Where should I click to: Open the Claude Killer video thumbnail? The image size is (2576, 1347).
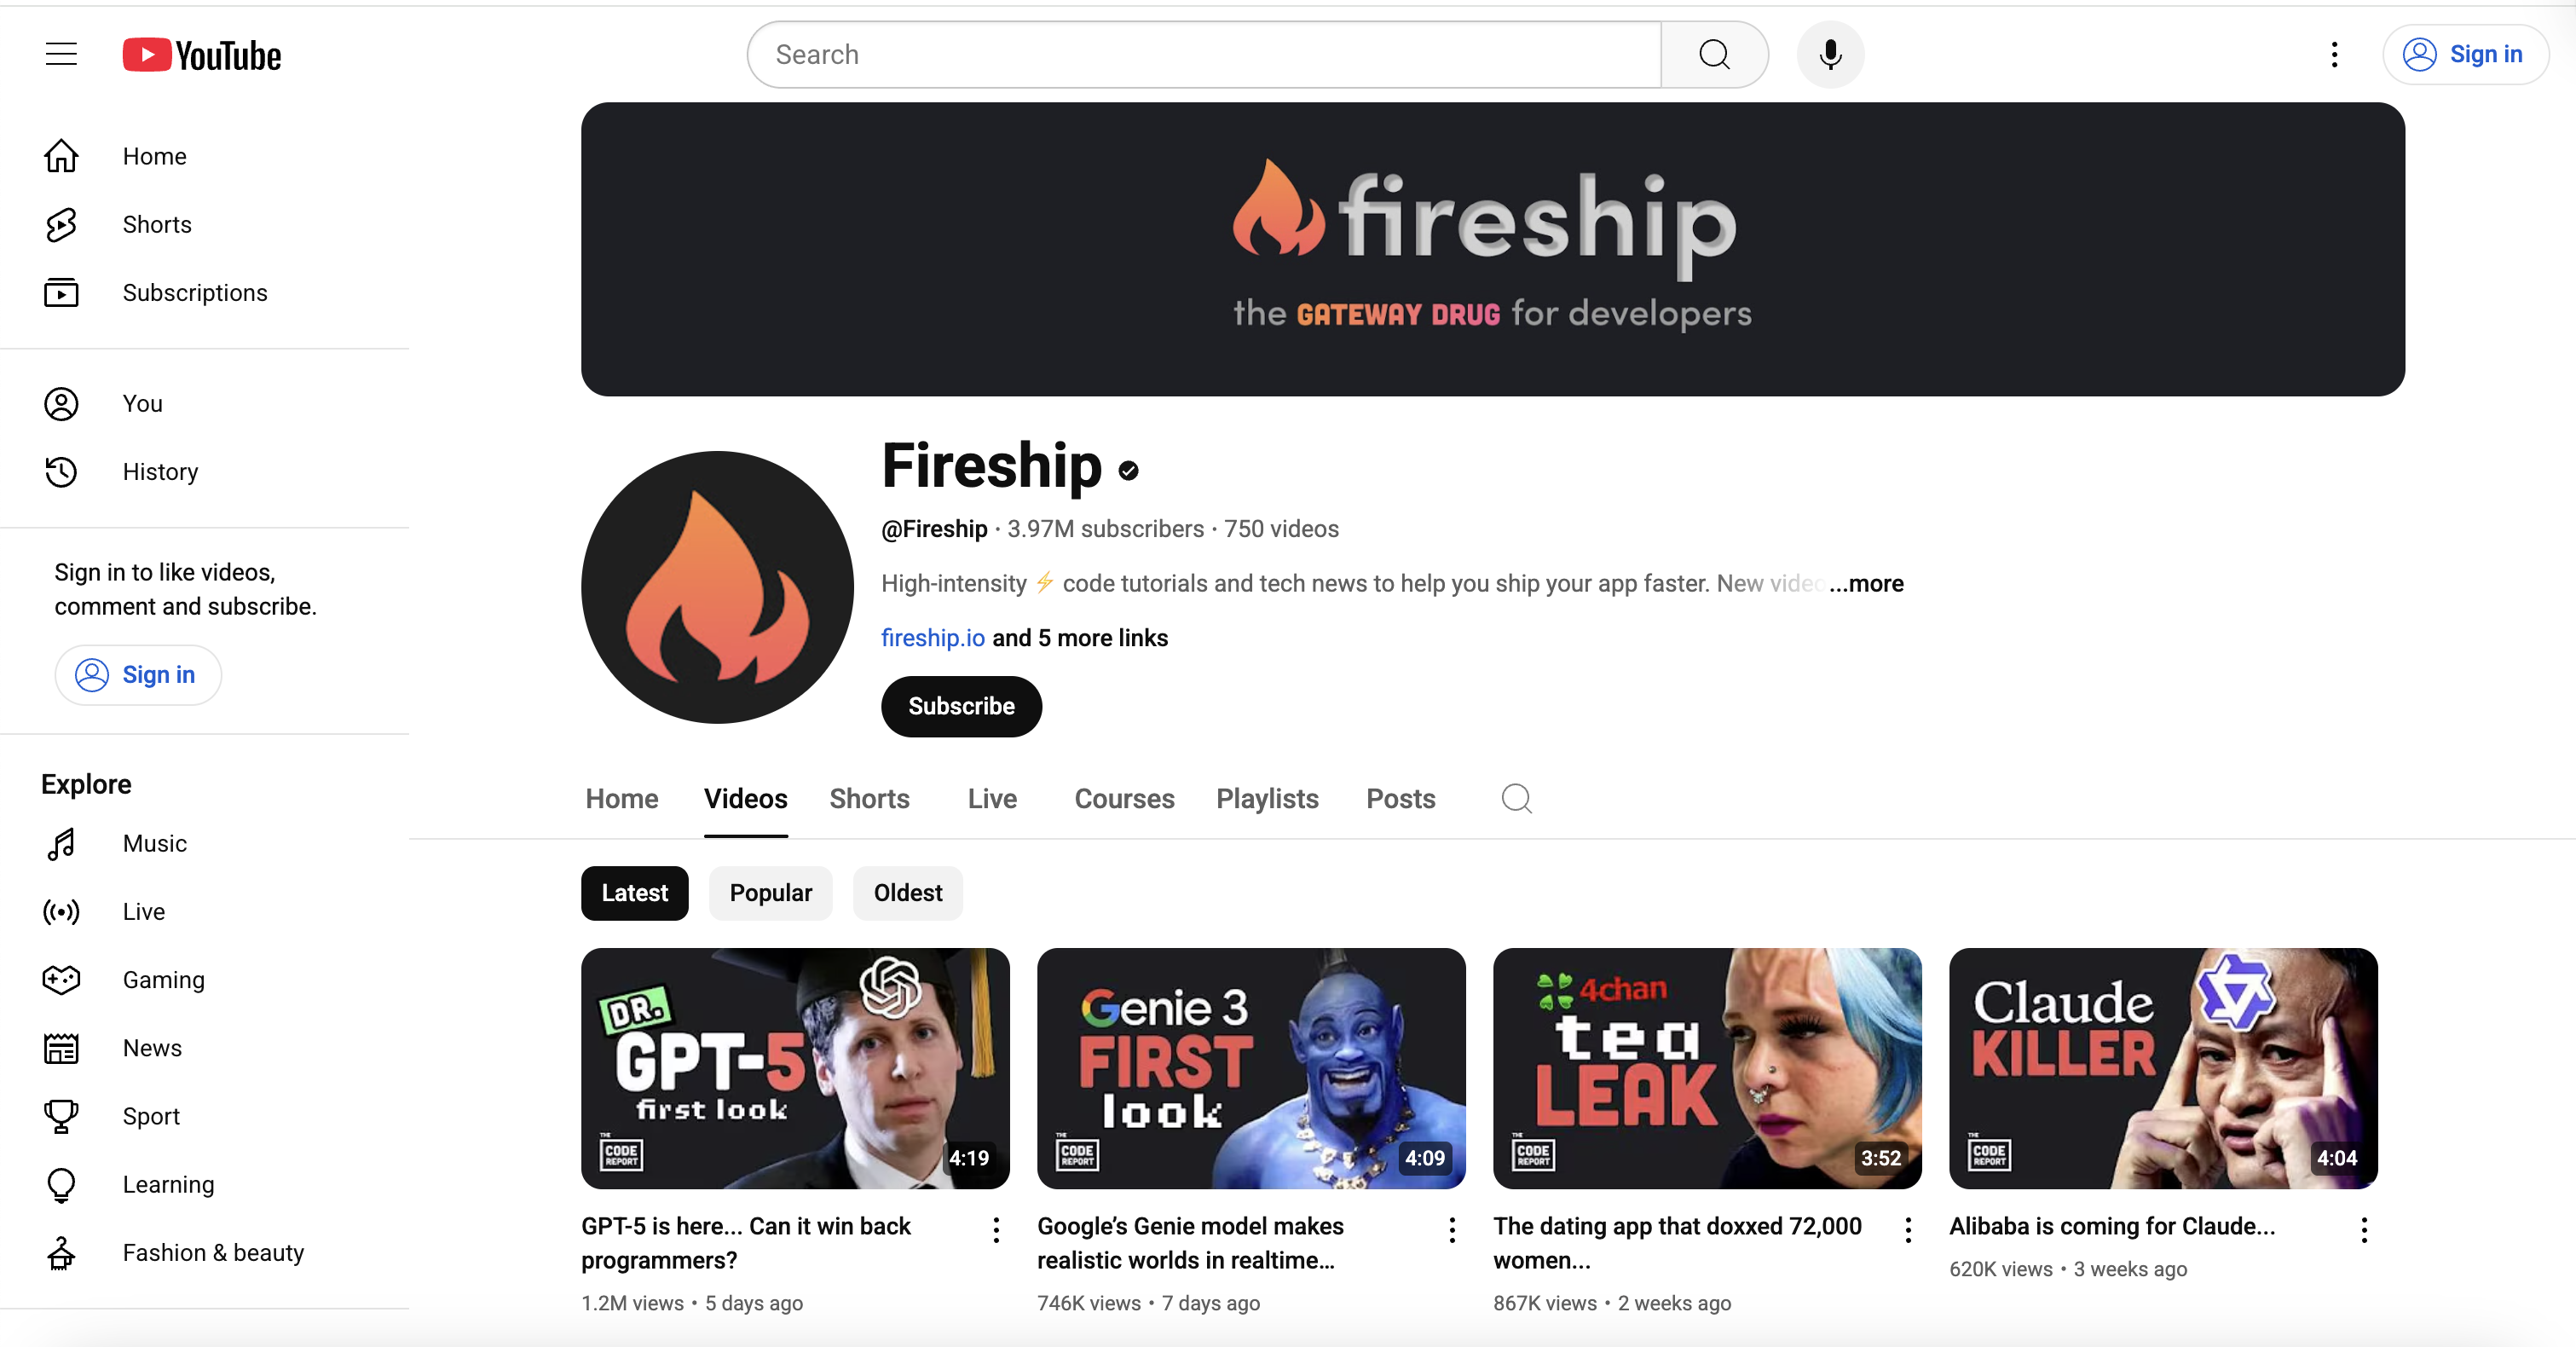[2163, 1068]
